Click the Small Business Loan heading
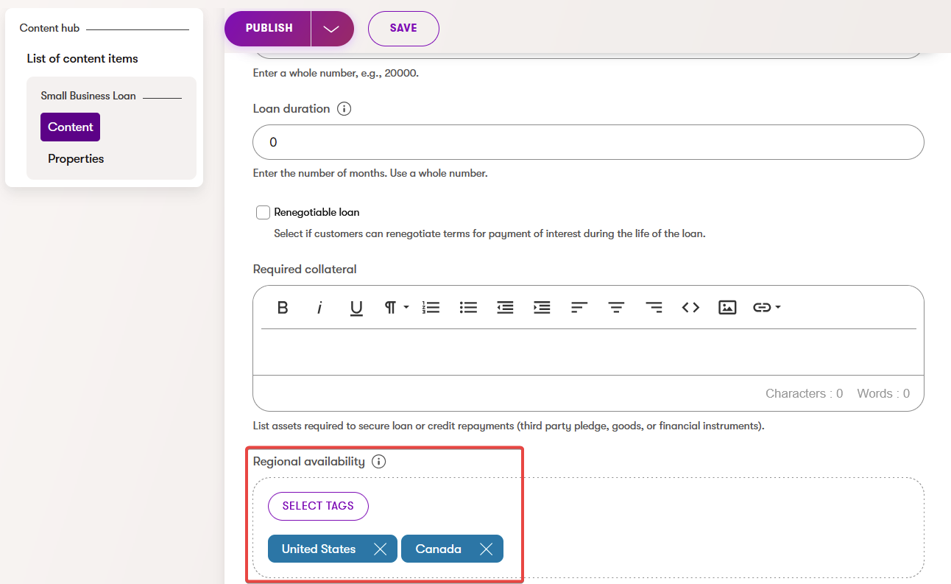Image resolution: width=951 pixels, height=584 pixels. point(88,96)
